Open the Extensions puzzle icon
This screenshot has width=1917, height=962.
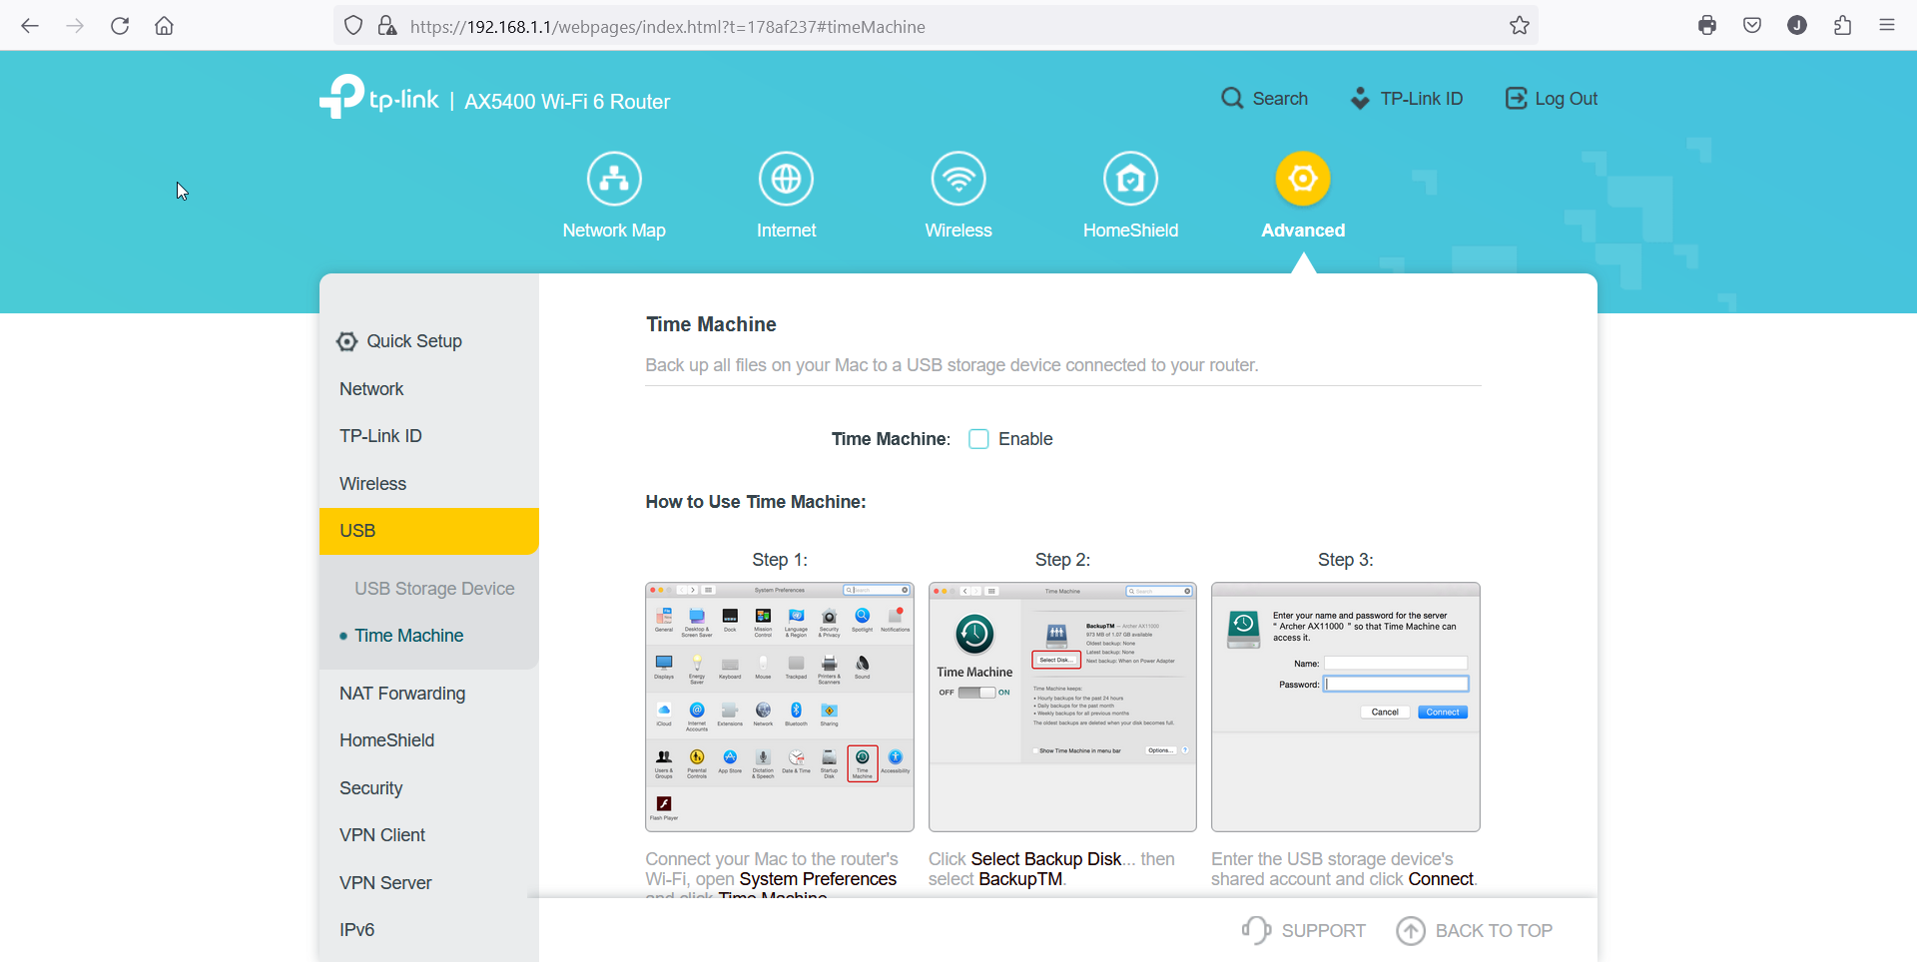click(1843, 26)
